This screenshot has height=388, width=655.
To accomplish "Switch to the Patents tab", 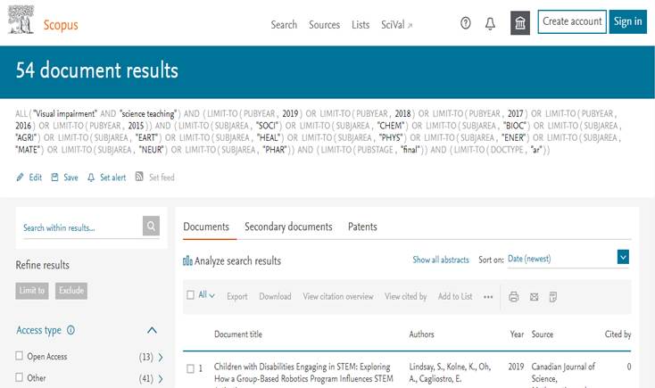I will [362, 227].
